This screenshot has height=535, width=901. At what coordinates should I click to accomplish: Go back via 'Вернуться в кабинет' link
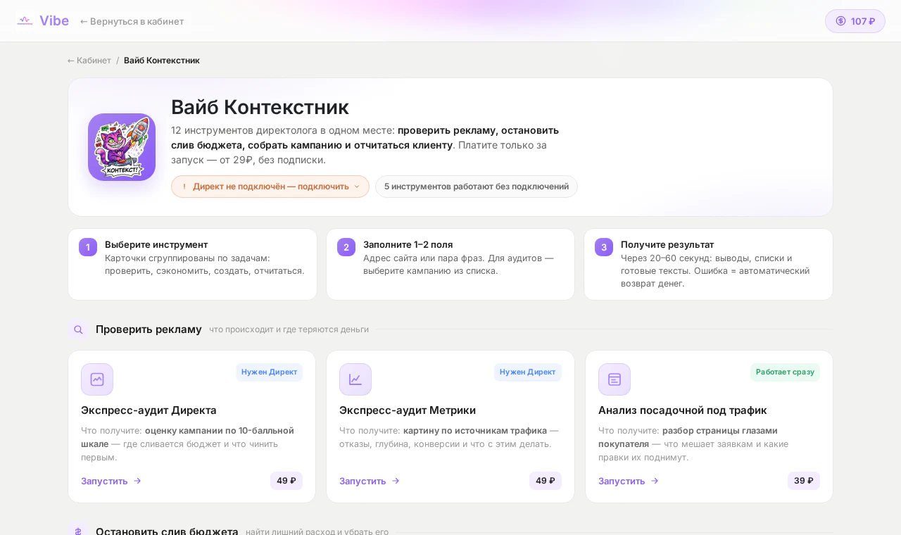132,21
